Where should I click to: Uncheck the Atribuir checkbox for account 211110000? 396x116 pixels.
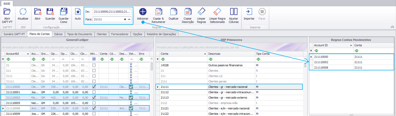(94, 86)
